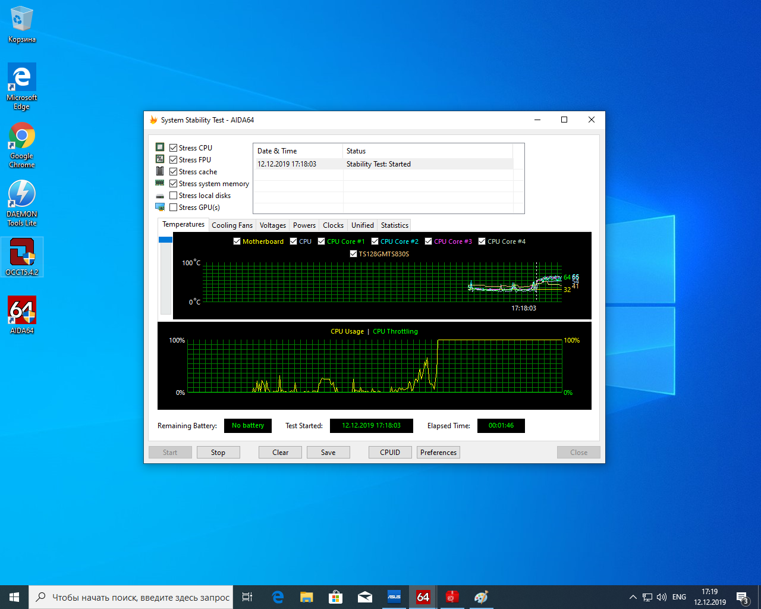Uncheck the Stress FPU checkbox
The image size is (761, 609).
pyautogui.click(x=174, y=159)
